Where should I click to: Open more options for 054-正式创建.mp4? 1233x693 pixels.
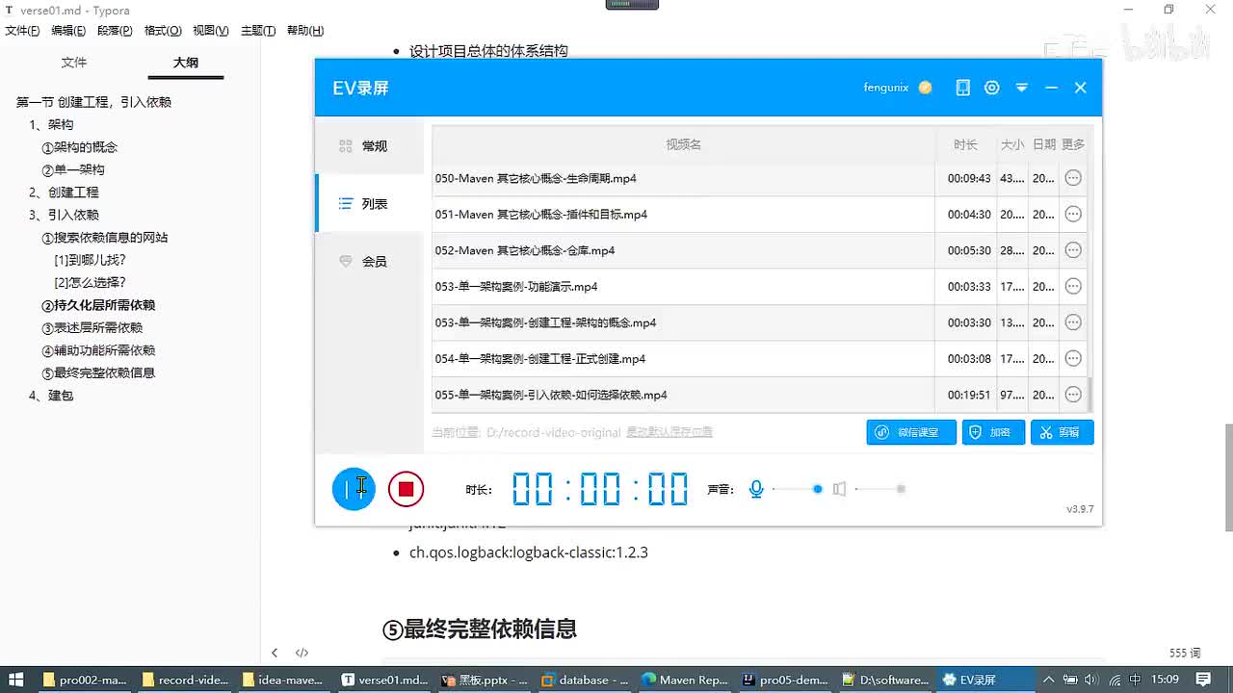pyautogui.click(x=1073, y=358)
